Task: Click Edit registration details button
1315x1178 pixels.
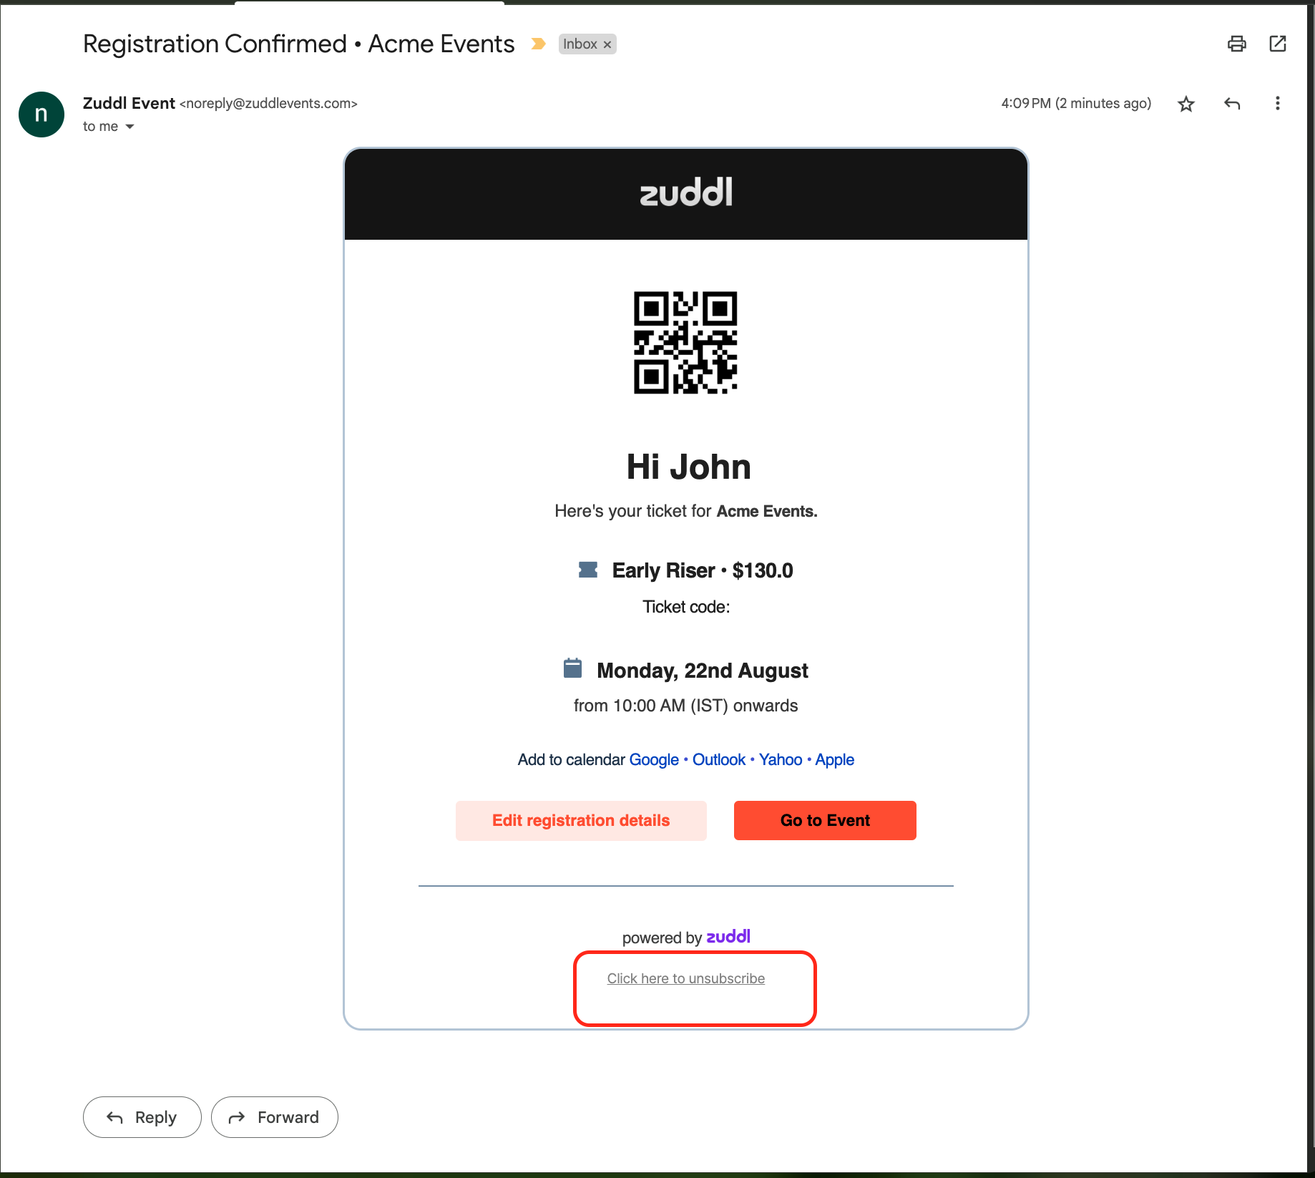Action: pos(581,820)
